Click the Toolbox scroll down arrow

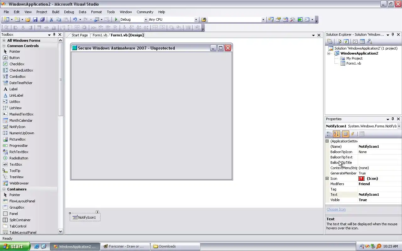point(61,232)
